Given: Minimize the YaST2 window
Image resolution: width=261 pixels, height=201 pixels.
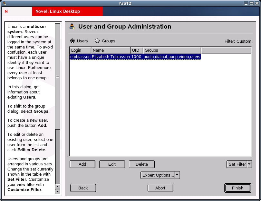Looking at the screenshot, I should pos(246,3).
